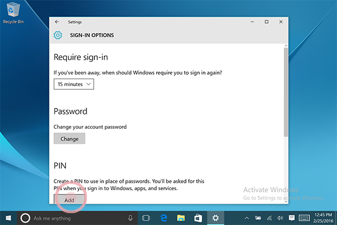Go back using the Settings back arrow
Viewport: 337px width, 225px height.
57,22
